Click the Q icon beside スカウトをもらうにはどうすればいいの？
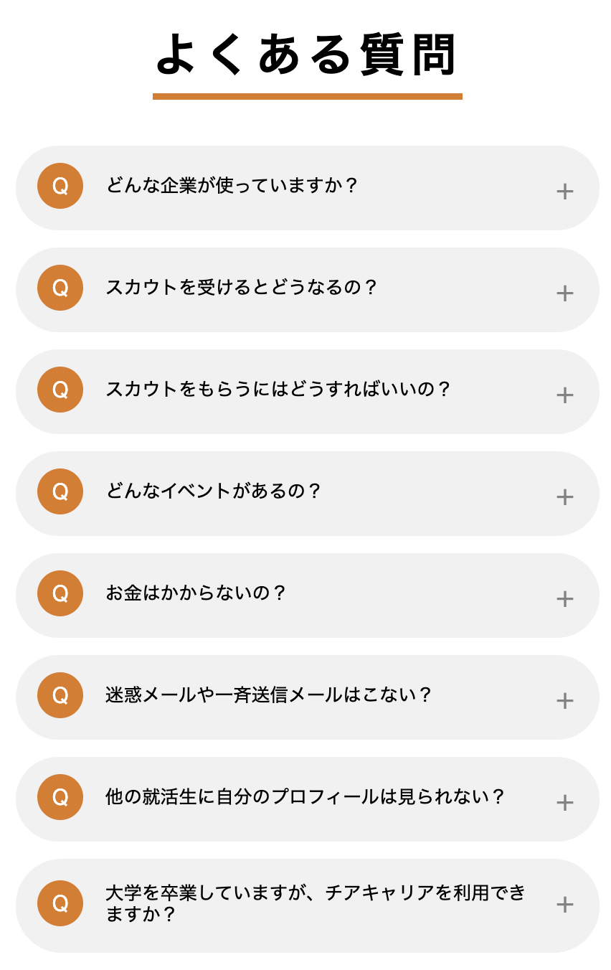611x970 pixels. click(60, 390)
